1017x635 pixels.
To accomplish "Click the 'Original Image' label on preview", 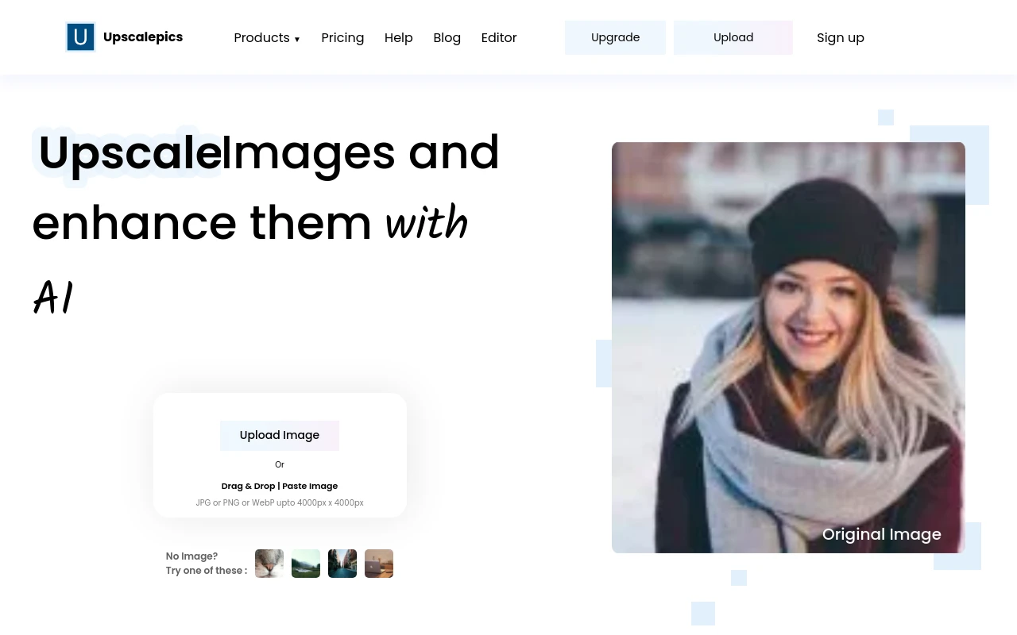I will 881,534.
